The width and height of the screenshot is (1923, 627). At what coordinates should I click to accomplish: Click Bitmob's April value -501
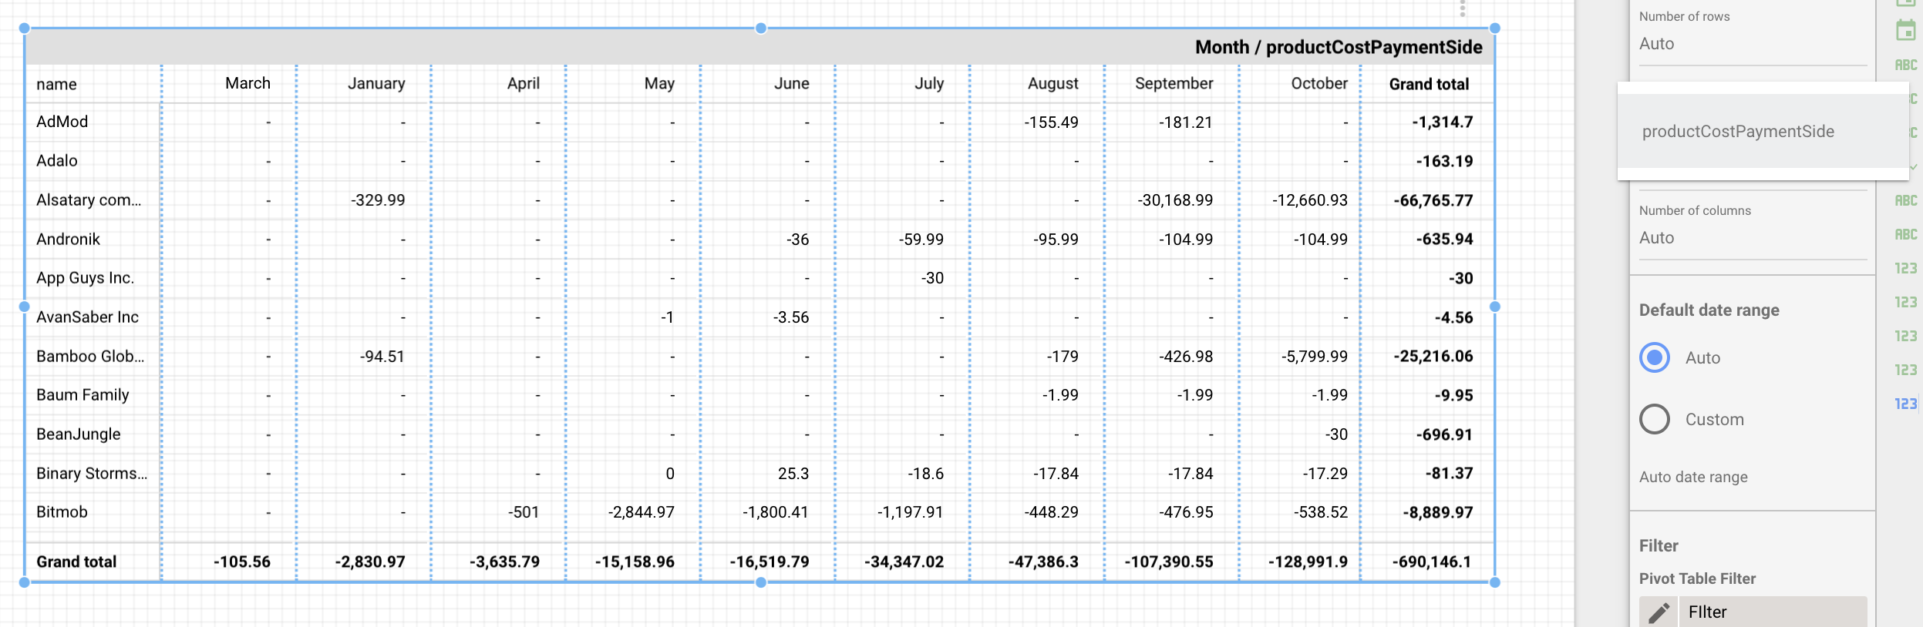click(x=524, y=512)
